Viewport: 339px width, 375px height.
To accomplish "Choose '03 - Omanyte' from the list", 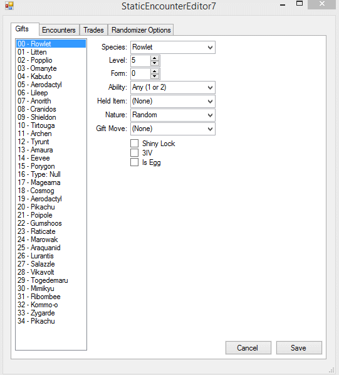I will 51,68.
